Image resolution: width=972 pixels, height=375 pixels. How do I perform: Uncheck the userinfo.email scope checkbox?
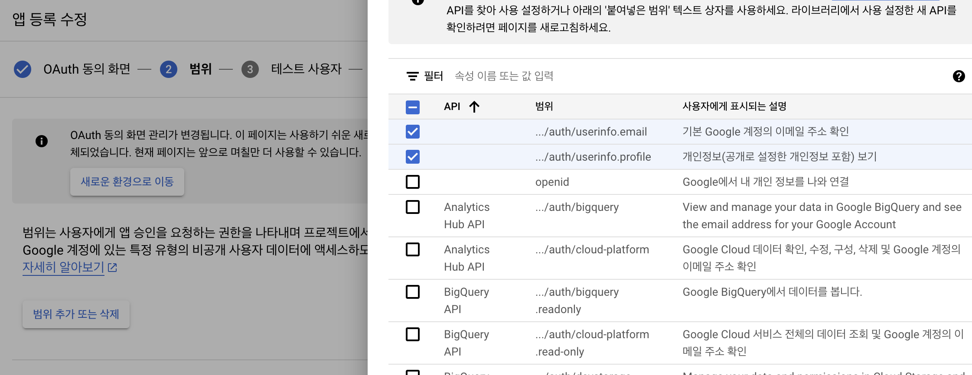413,132
